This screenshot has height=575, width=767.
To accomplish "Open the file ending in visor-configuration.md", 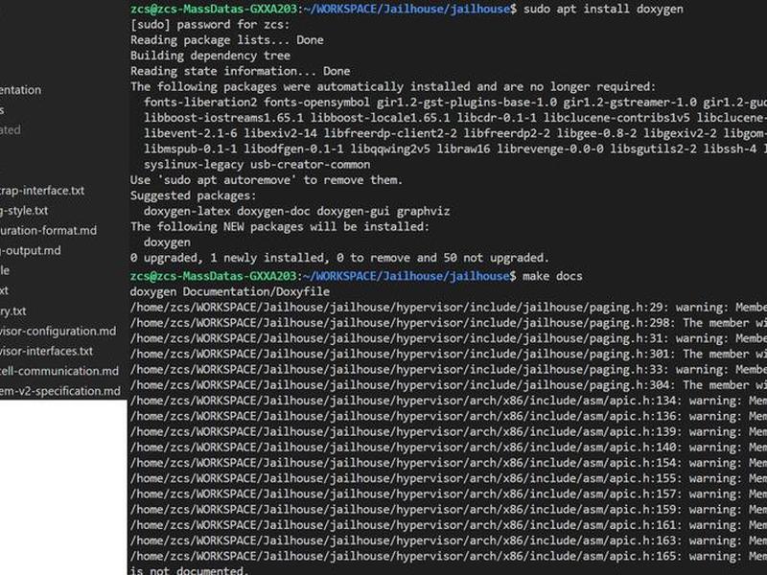I will click(58, 331).
